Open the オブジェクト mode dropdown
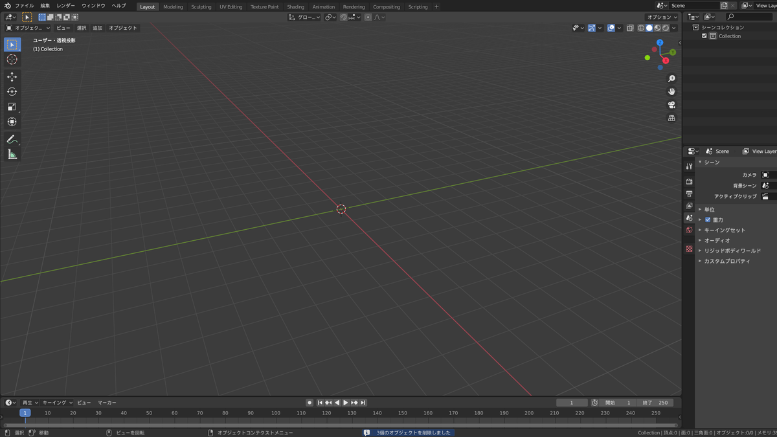This screenshot has height=437, width=777. (28, 28)
